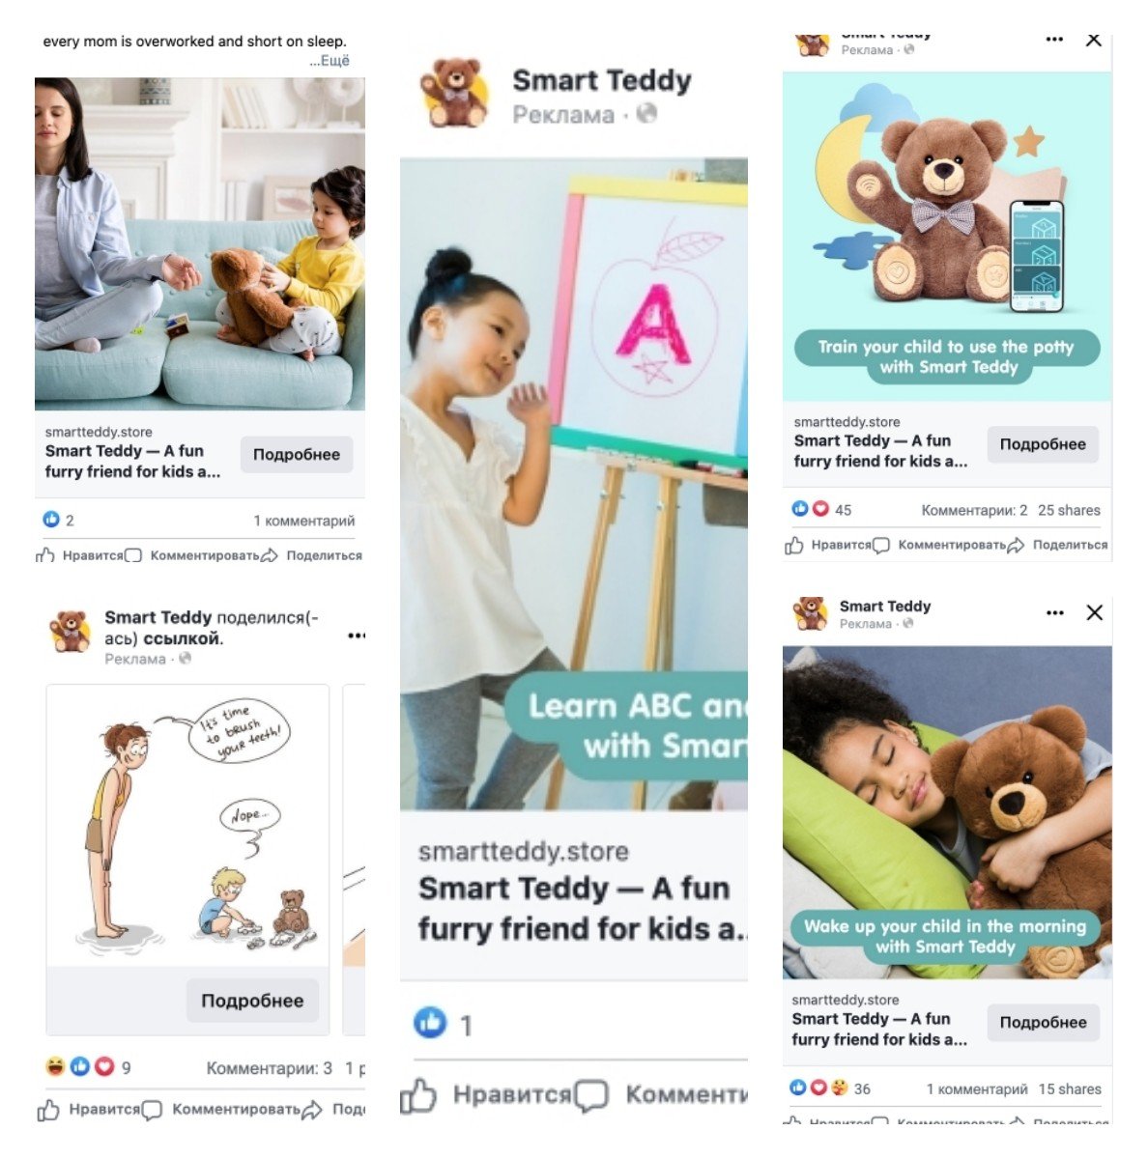The width and height of the screenshot is (1148, 1159).
Task: Click the bear avatar in the comic strip post
Action: [70, 632]
